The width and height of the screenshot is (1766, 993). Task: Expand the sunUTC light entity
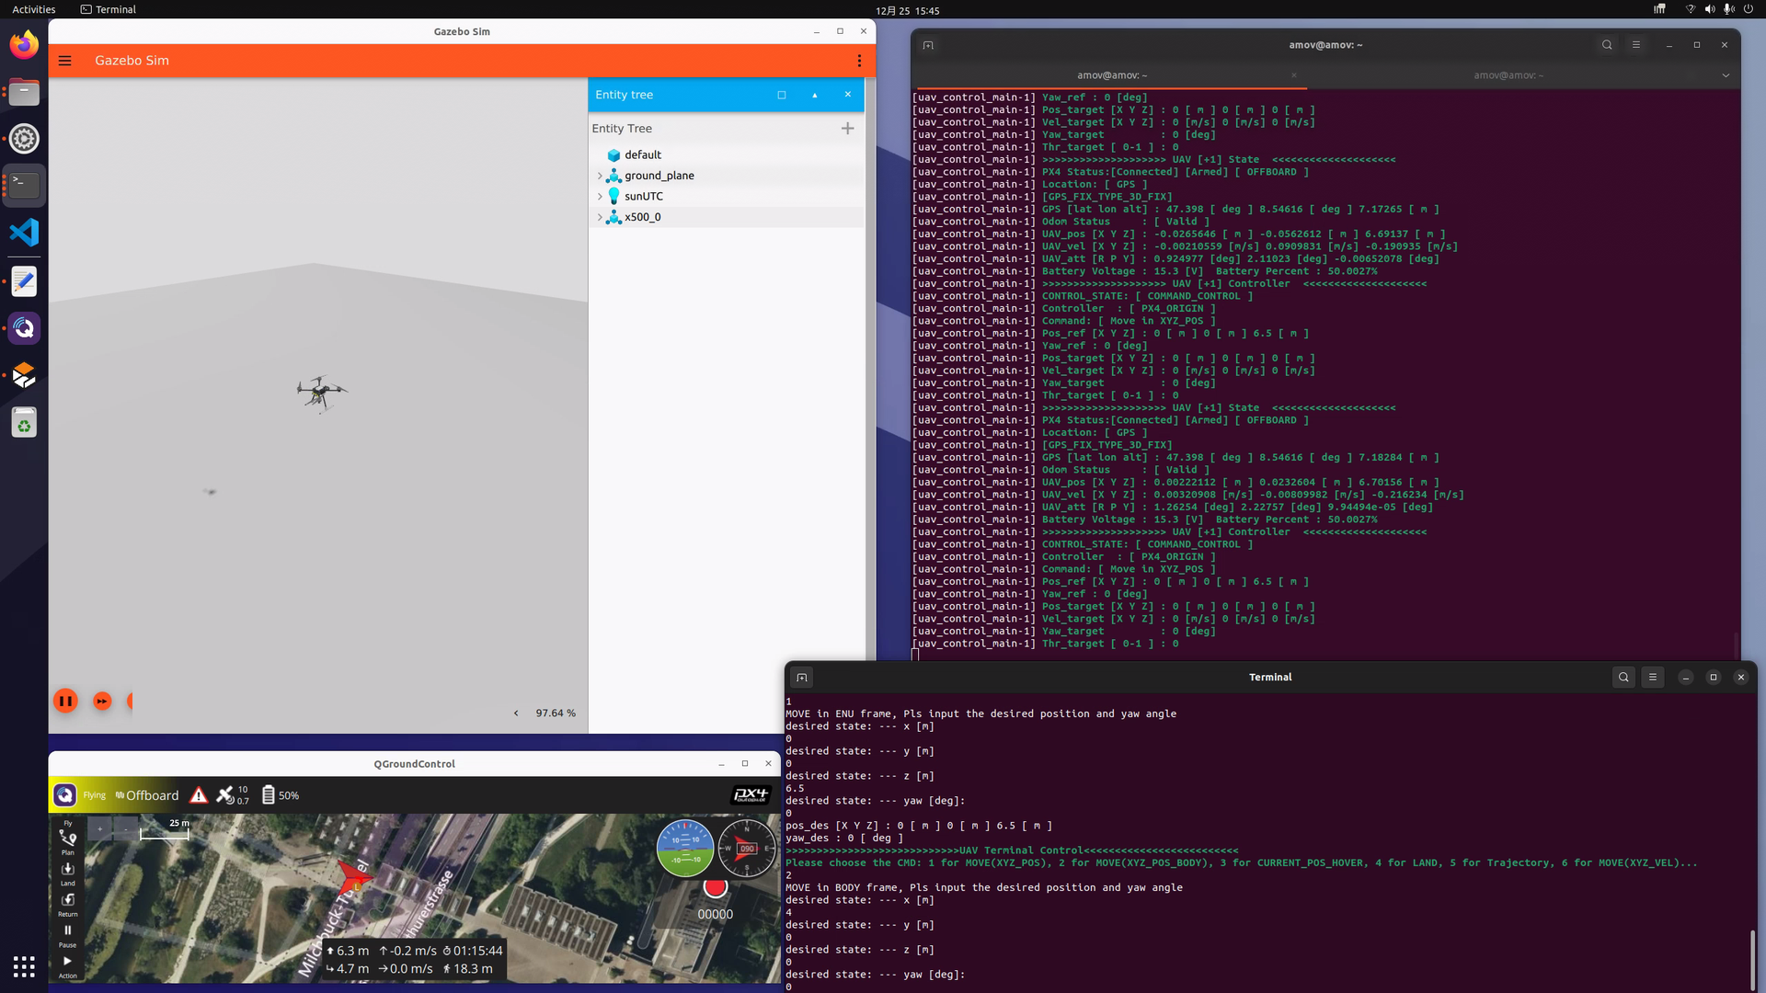pyautogui.click(x=600, y=197)
